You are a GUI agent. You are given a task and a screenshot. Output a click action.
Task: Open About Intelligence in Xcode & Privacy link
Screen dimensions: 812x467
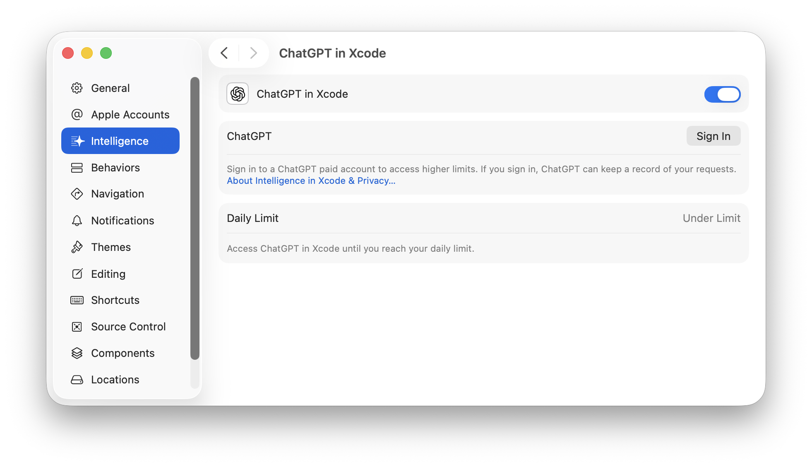(x=311, y=181)
